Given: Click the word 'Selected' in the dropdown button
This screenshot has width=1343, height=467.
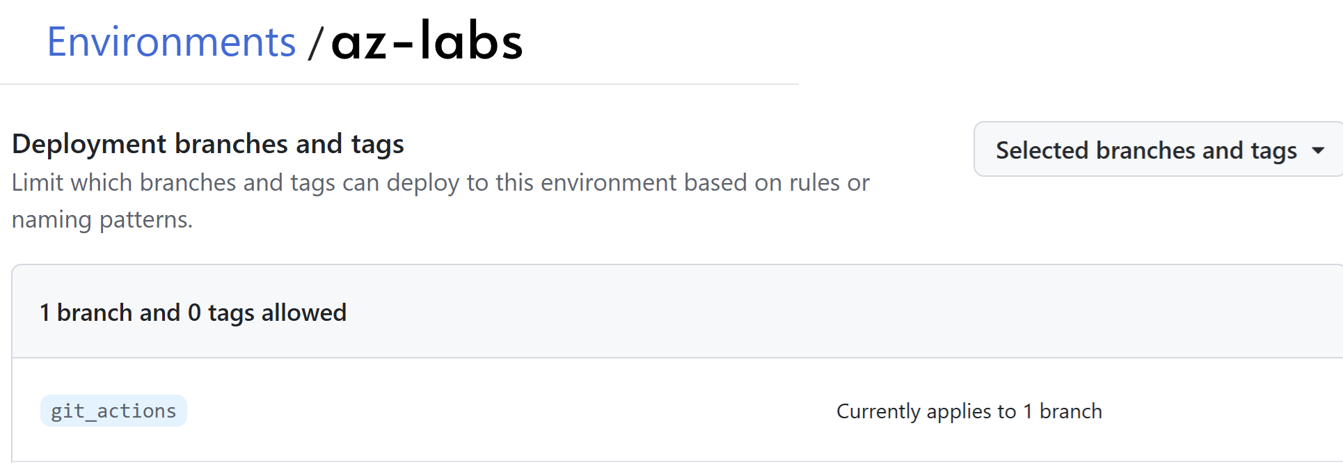Looking at the screenshot, I should [x=1042, y=150].
